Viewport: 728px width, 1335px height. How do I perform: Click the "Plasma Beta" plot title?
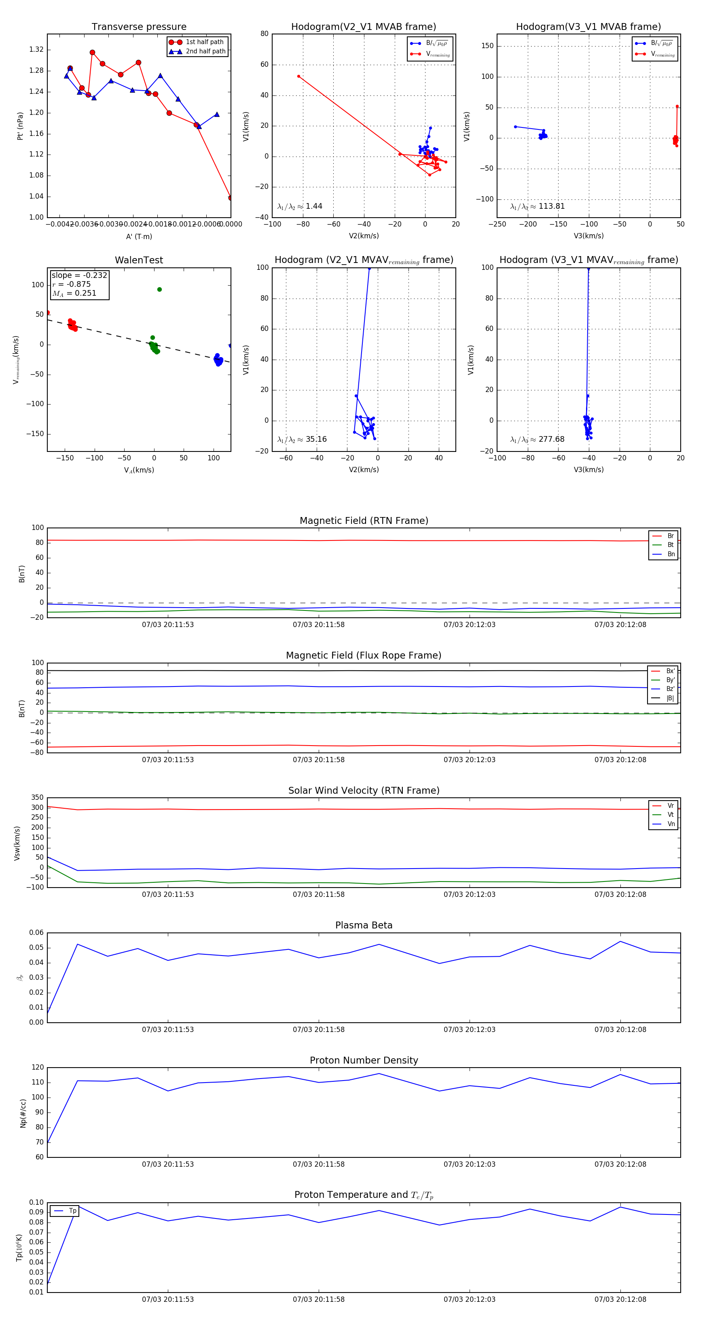tap(364, 926)
